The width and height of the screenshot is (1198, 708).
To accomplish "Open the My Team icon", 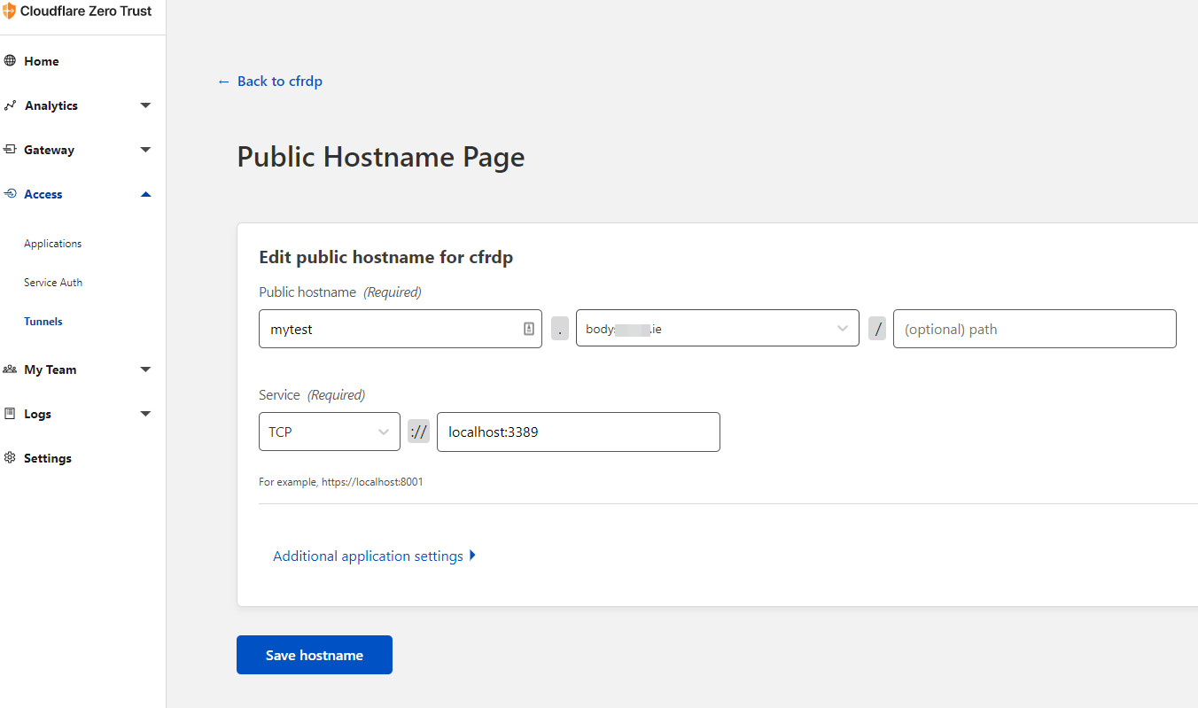I will (x=11, y=370).
